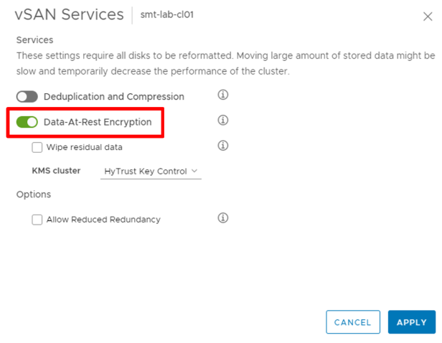The image size is (442, 343).
Task: Click the smt-lab-cl01 cluster name
Action: (x=166, y=14)
